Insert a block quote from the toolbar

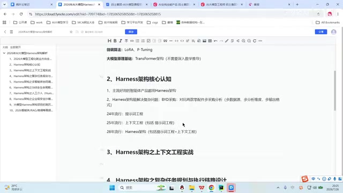[x=165, y=41]
